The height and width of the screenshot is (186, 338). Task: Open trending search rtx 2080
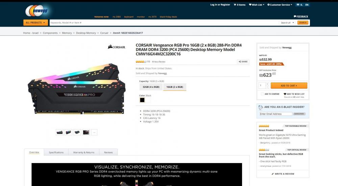(x=117, y=17)
